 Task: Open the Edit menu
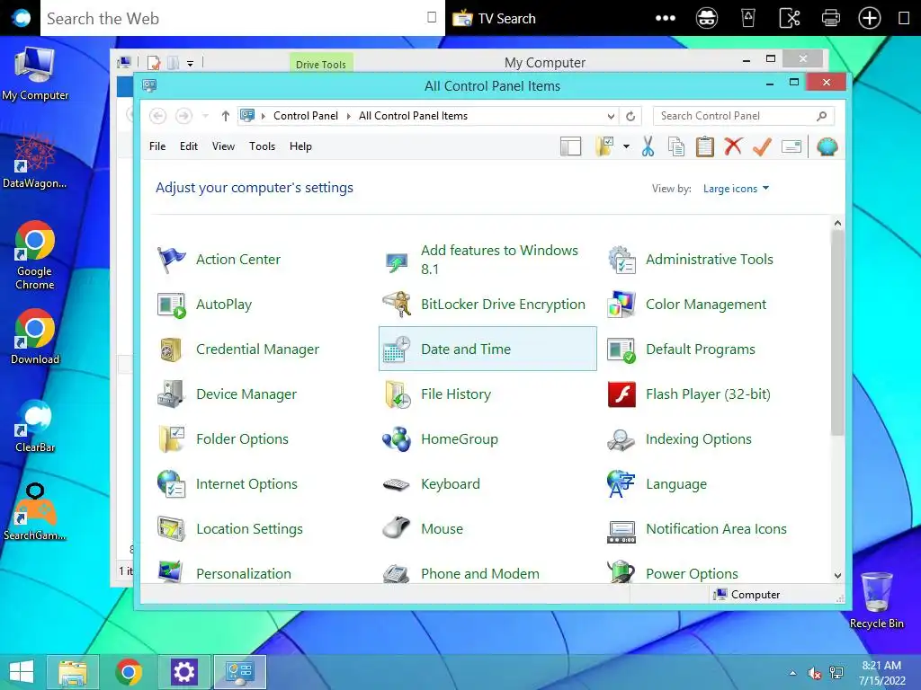[x=189, y=146]
